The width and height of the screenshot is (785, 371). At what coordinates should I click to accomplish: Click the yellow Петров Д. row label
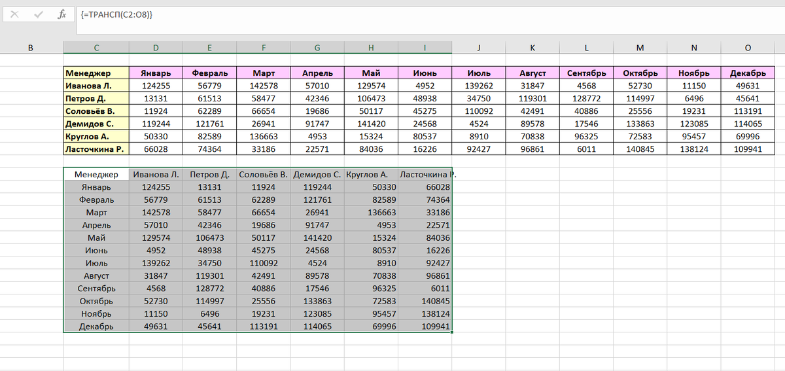tap(96, 98)
